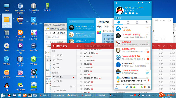Screen dimensions: 176x98
Task: Open (linux)Deepin用户交流群 conversation
Action: click(x=132, y=57)
